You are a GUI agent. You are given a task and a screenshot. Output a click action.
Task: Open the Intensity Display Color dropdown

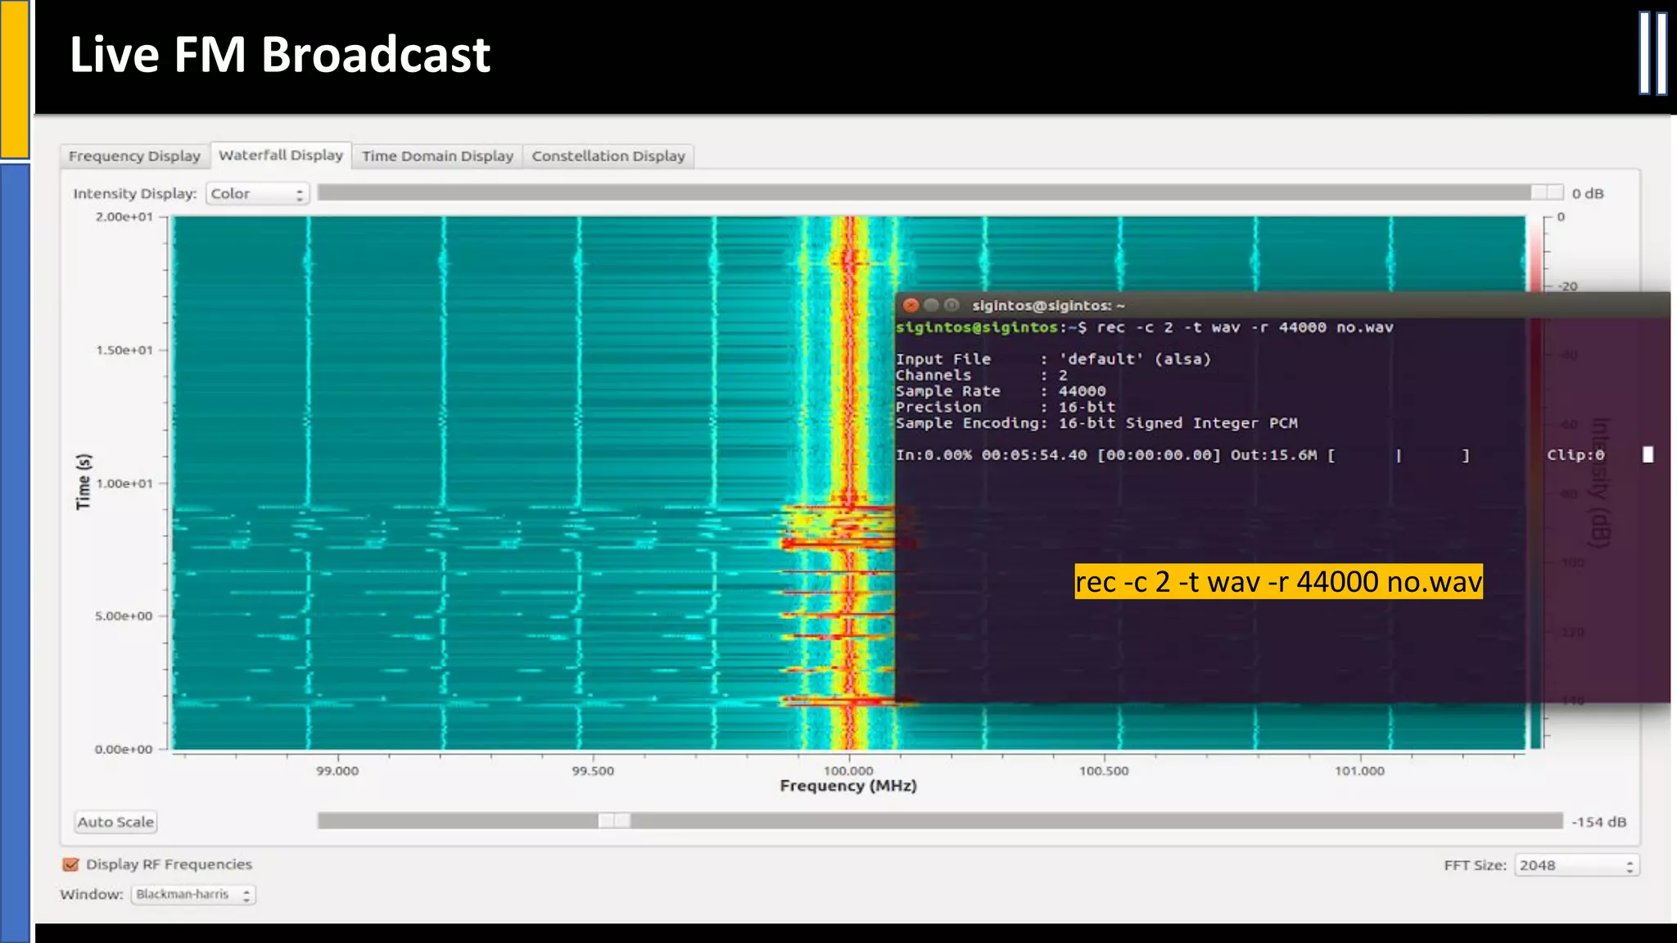coord(257,193)
